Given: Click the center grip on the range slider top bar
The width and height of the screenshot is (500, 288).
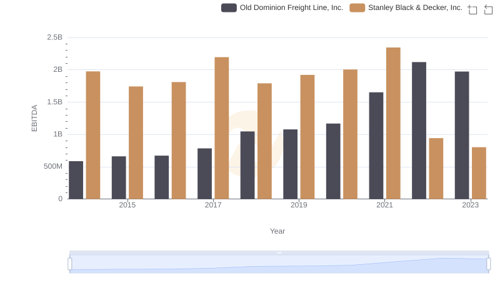Looking at the screenshot, I should (279, 252).
